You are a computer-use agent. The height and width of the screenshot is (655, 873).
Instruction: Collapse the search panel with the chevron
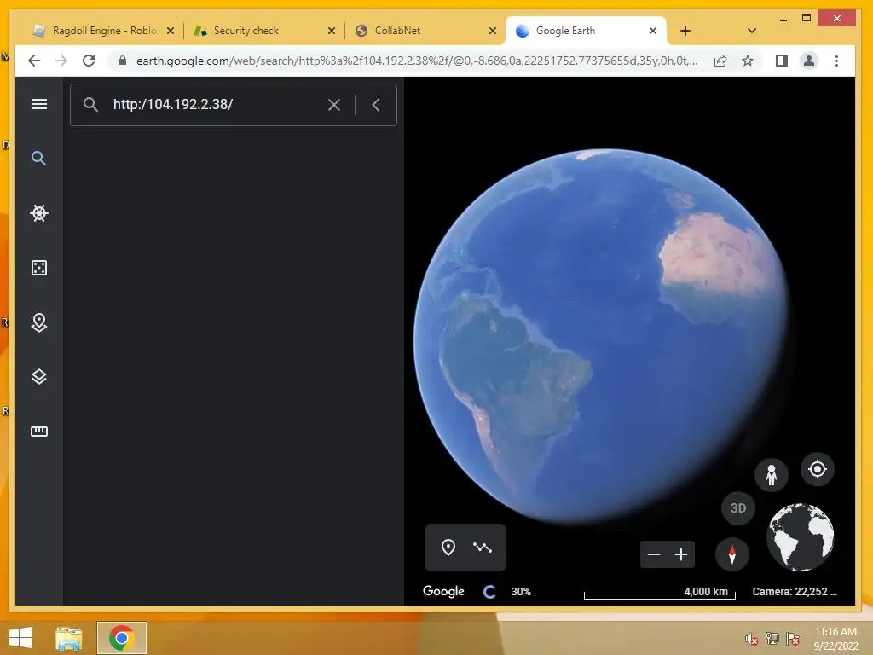(376, 105)
